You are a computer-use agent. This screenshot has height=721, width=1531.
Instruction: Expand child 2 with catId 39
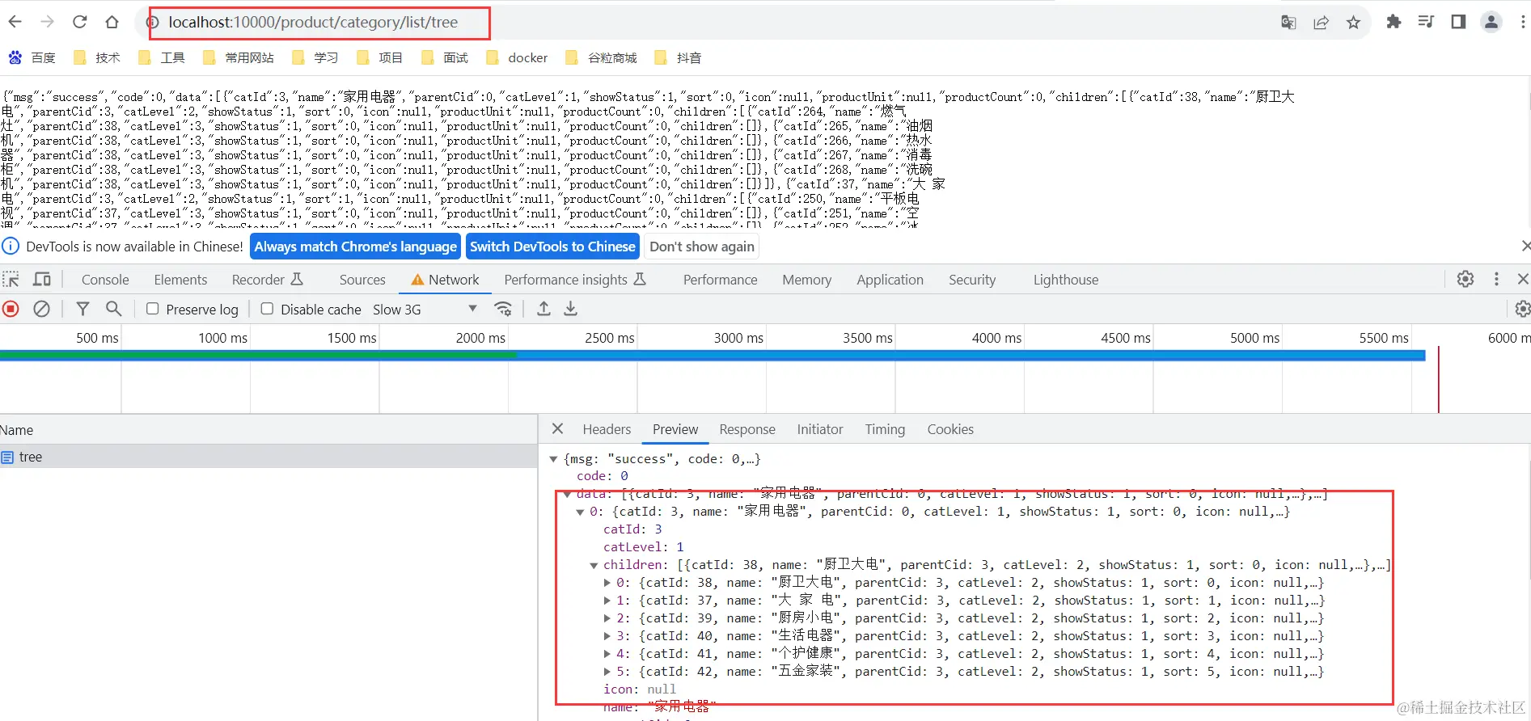pos(607,618)
